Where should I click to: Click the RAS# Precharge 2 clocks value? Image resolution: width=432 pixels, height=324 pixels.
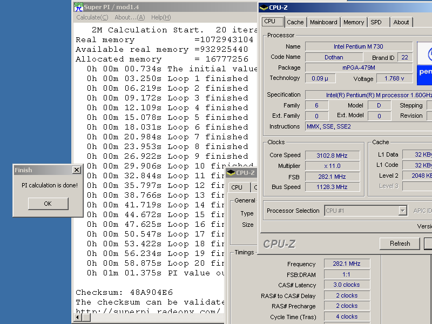point(347,306)
